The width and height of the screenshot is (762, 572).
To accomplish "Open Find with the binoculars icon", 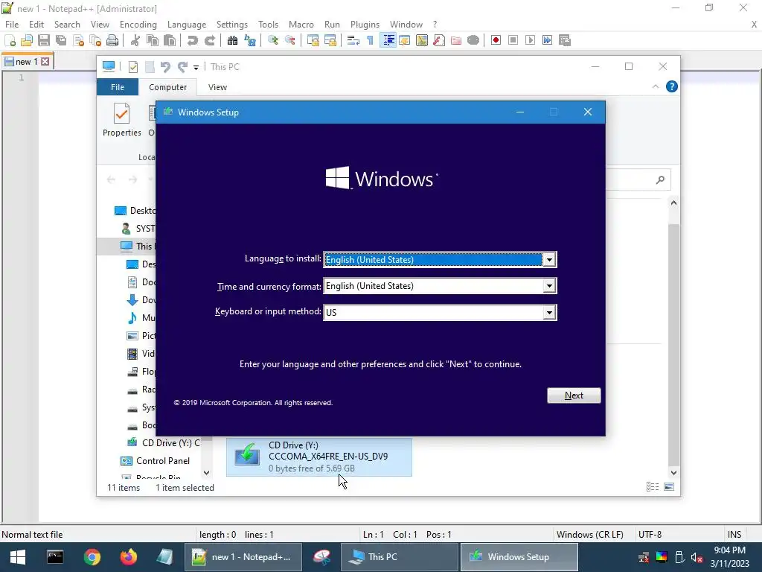I will [232, 40].
